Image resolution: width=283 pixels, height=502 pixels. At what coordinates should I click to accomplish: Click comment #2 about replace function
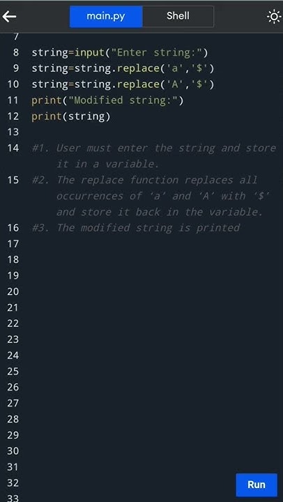tap(151, 196)
